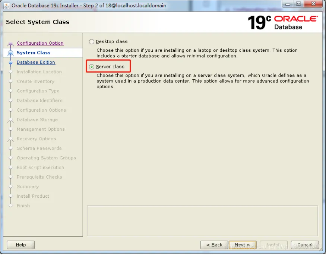Viewport: 326px width, 255px height.
Task: Select the Server class radio button
Action: pos(92,67)
